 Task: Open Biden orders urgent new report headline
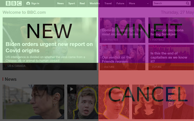(49, 47)
